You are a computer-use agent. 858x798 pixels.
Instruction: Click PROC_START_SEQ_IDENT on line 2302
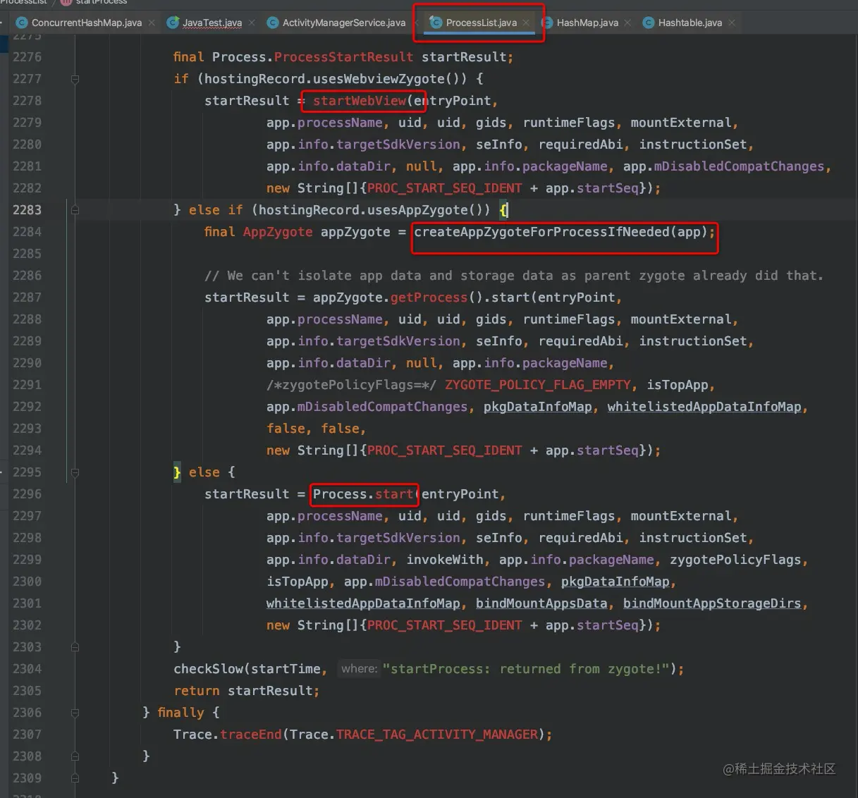pos(445,625)
